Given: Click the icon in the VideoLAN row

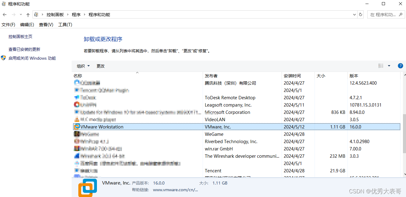Looking at the screenshot, I should [x=77, y=119].
